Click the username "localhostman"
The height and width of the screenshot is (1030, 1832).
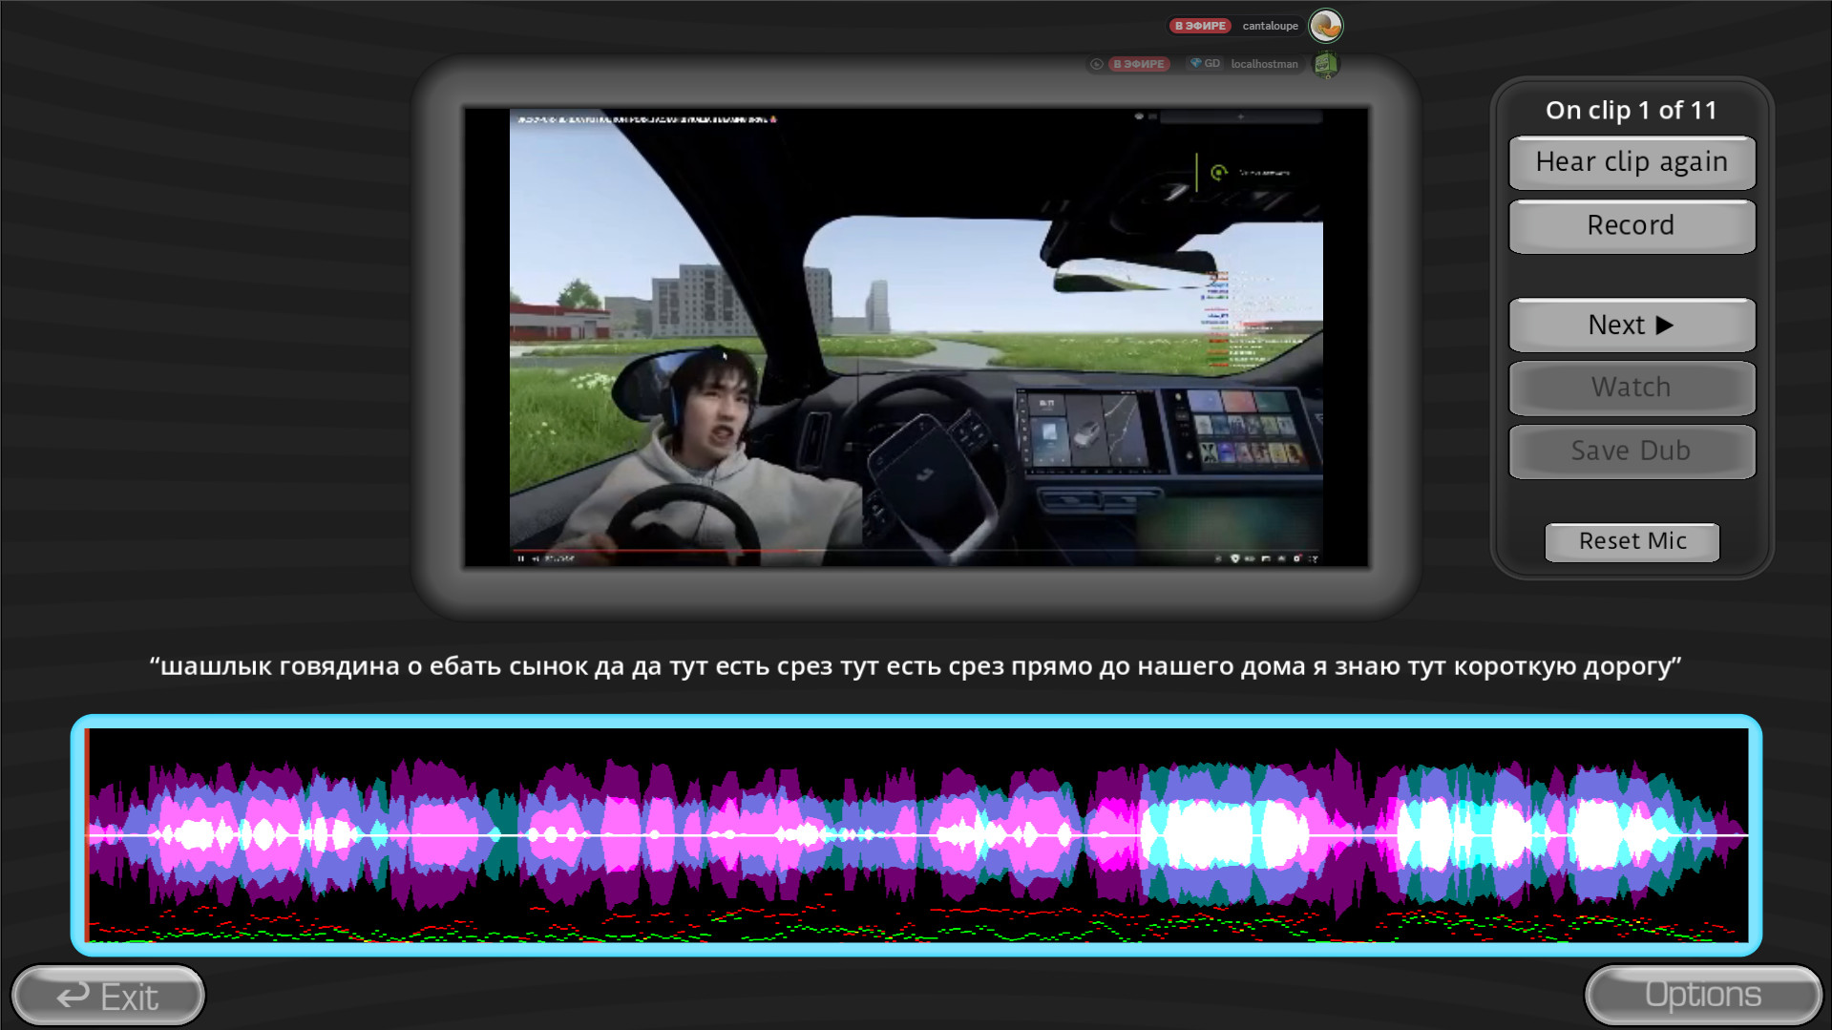[1264, 64]
